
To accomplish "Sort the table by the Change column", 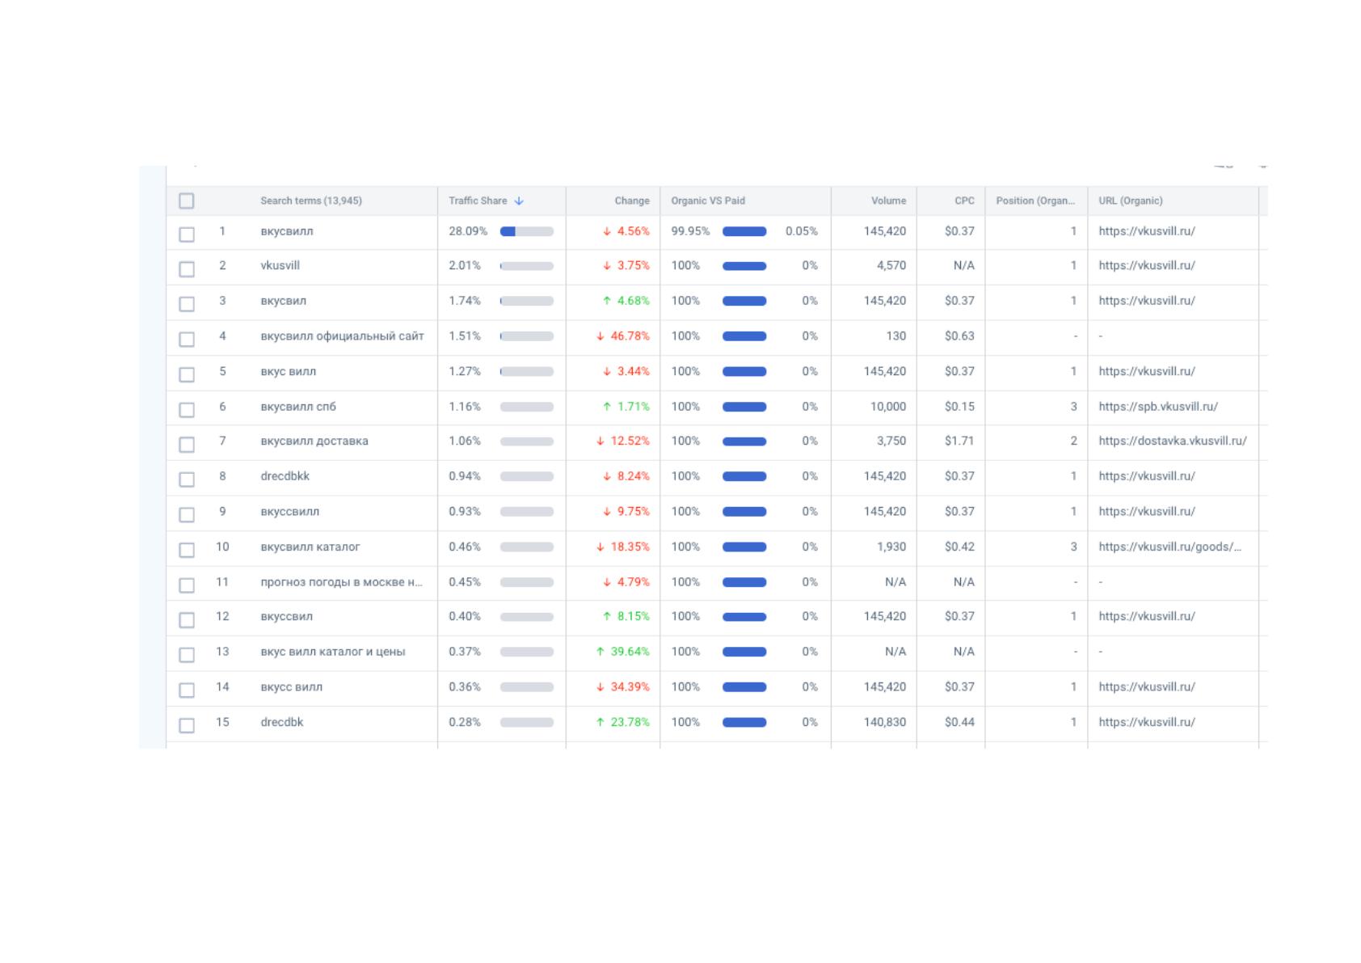I will [632, 201].
